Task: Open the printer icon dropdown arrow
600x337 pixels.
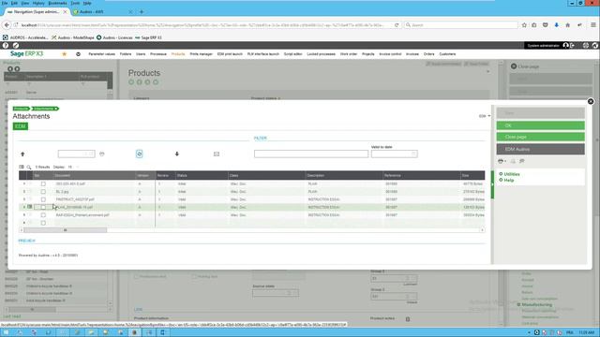Action: 505,161
